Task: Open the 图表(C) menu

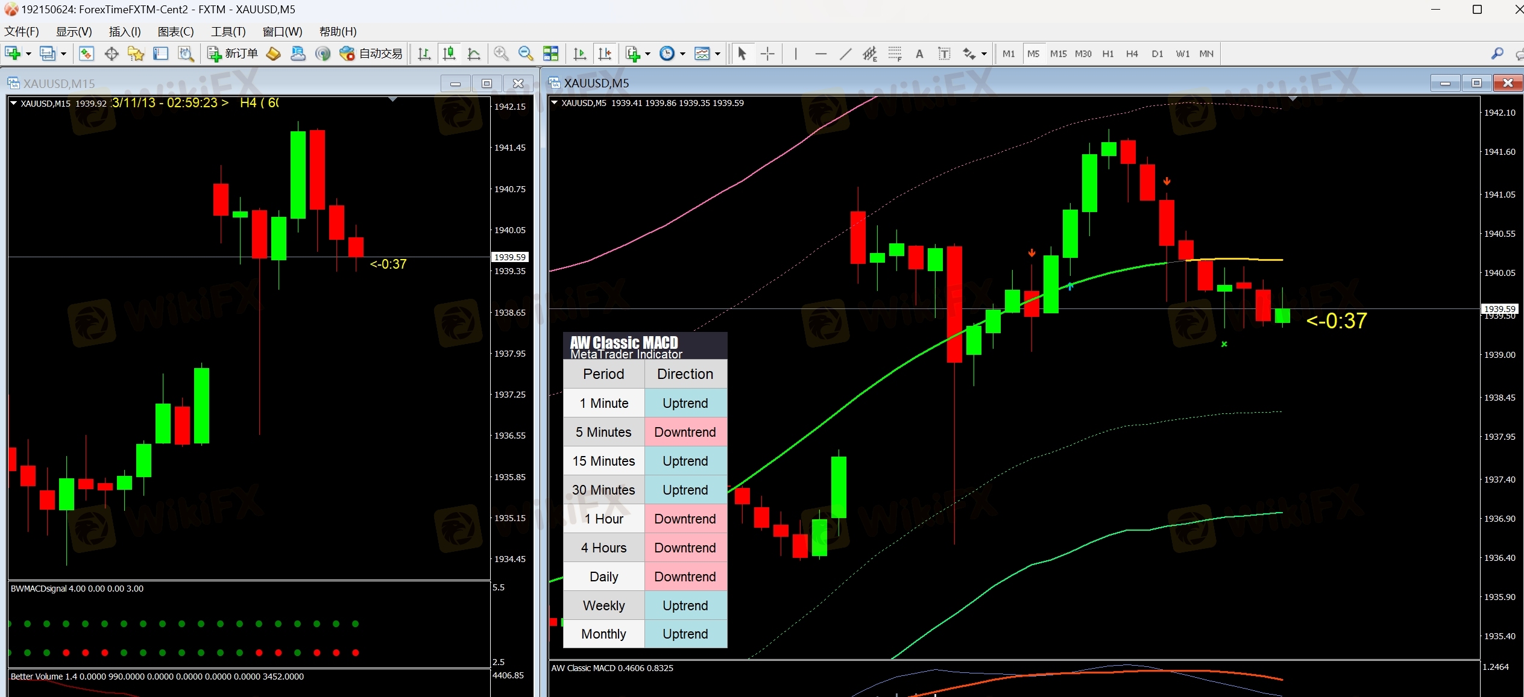Action: [176, 32]
